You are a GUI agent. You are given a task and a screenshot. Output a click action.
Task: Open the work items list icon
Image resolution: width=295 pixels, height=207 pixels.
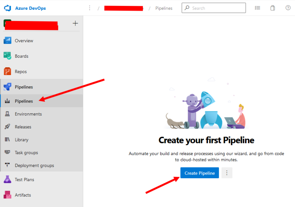tap(257, 8)
